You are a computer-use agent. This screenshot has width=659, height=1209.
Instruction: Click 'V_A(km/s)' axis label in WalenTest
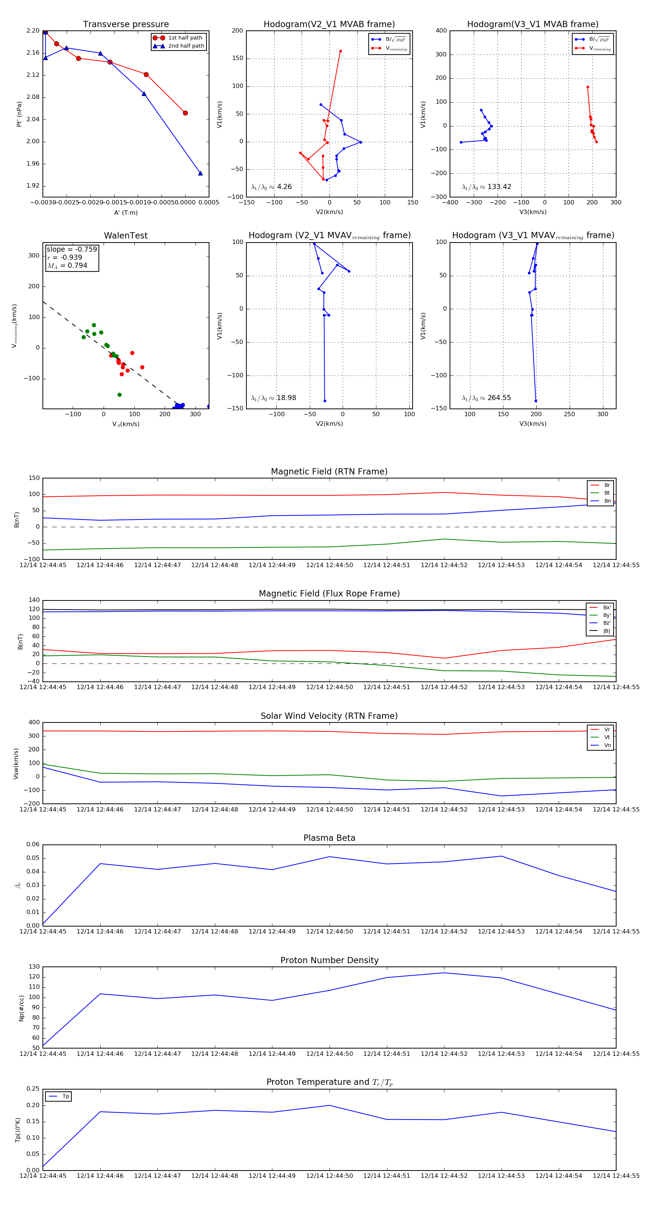126,424
